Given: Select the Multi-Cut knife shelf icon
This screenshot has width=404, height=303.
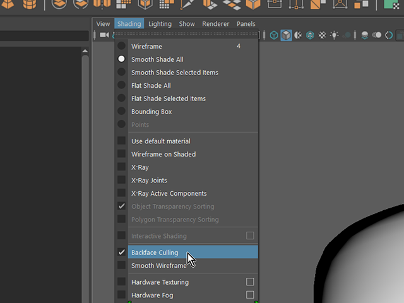Looking at the screenshot, I should tap(188, 4).
